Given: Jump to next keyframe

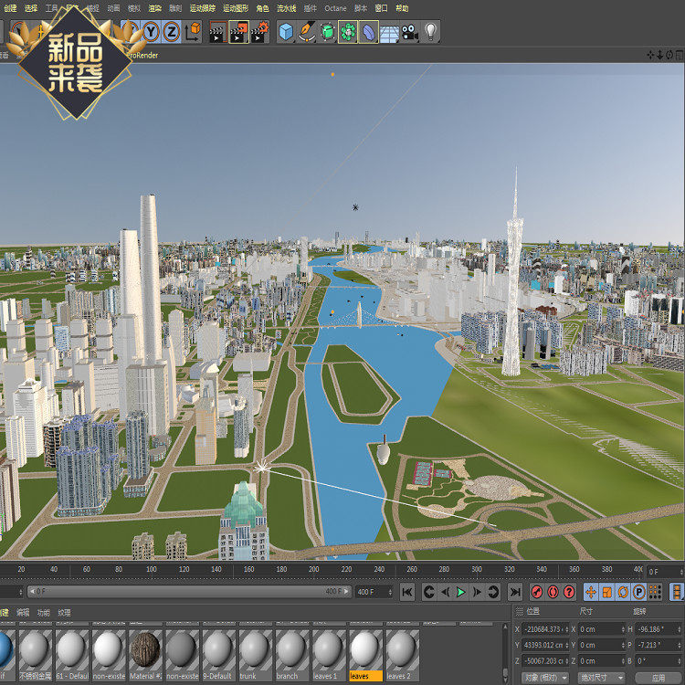Looking at the screenshot, I should (x=493, y=593).
